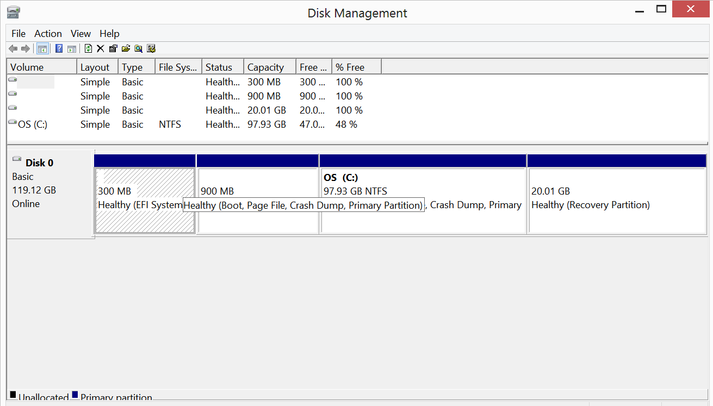Image resolution: width=713 pixels, height=406 pixels.
Task: Click the view Settings toolbar icon
Action: [x=151, y=49]
